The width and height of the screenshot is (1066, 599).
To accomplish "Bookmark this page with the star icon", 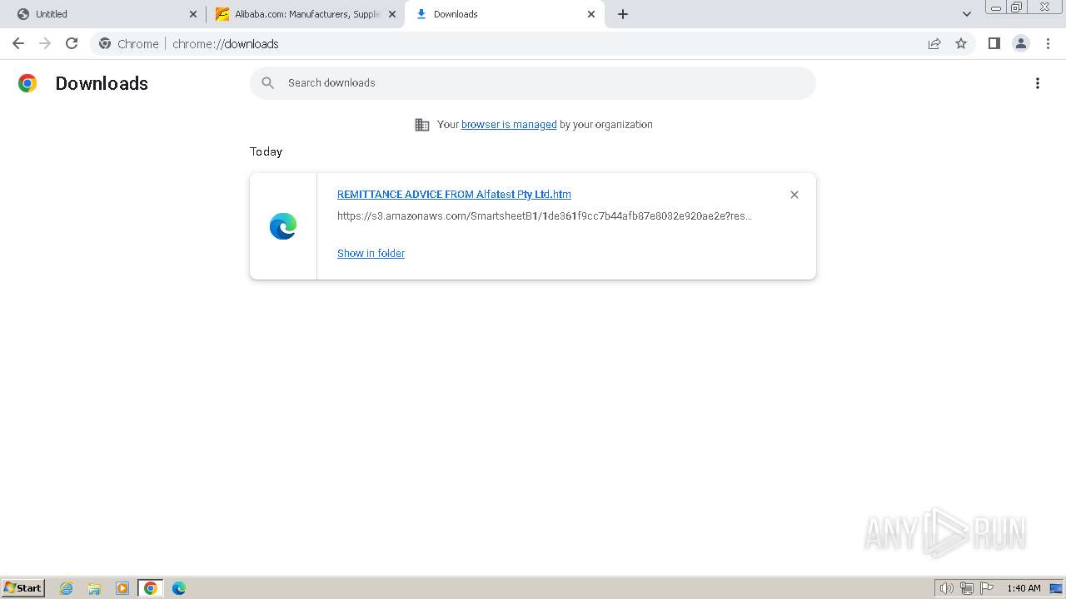I will tap(961, 43).
